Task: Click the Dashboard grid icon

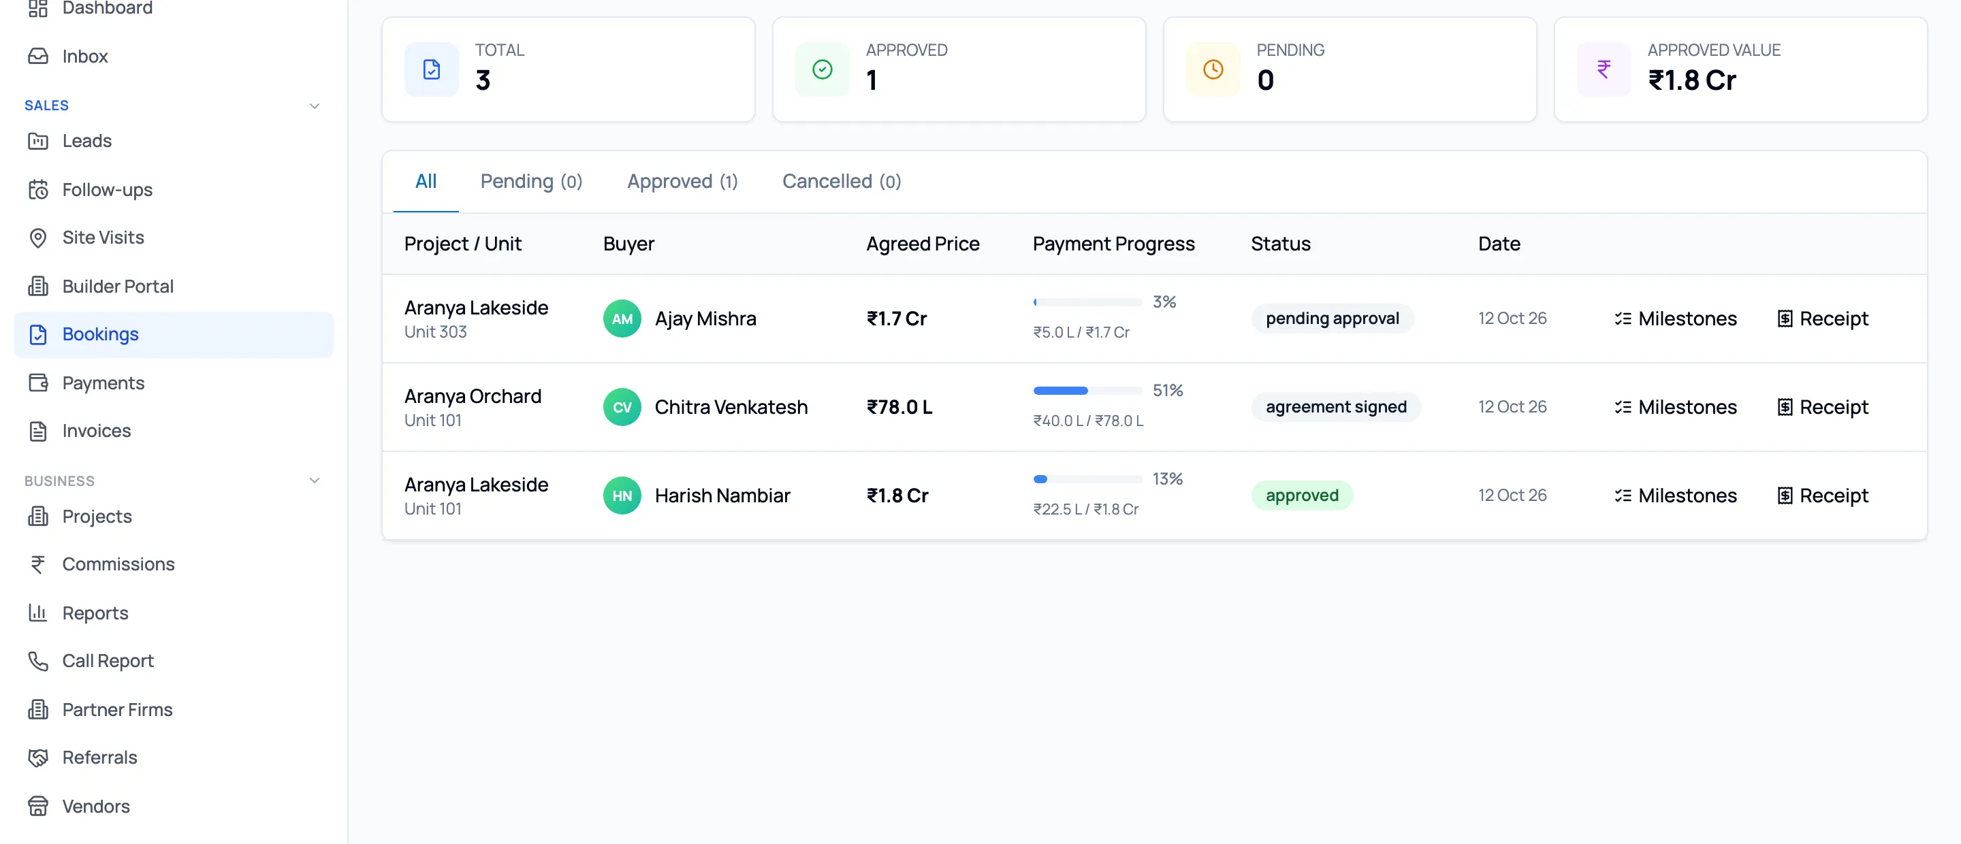Action: click(38, 7)
